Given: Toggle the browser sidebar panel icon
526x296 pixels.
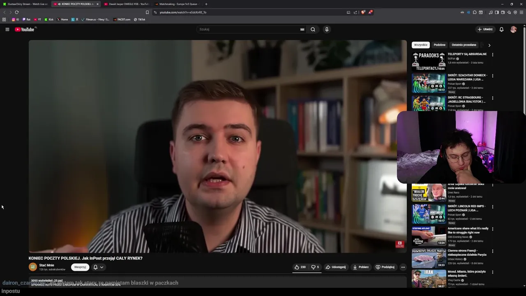Looking at the screenshot, I should pyautogui.click(x=497, y=12).
